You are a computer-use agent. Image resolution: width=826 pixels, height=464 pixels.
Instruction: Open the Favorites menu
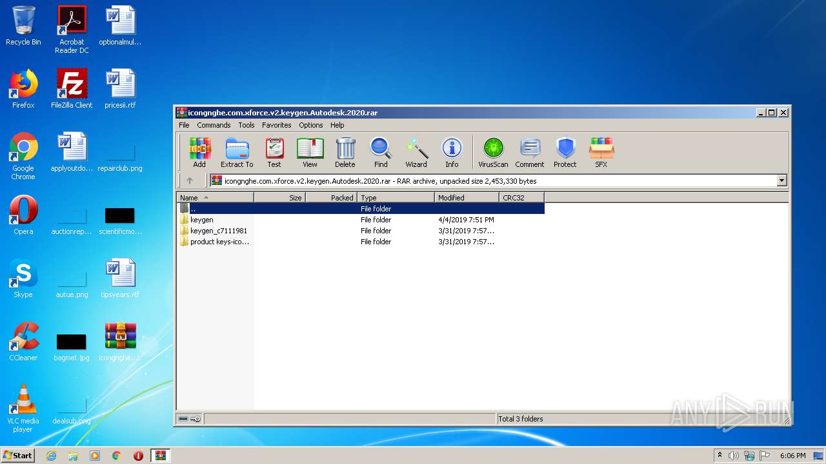277,125
